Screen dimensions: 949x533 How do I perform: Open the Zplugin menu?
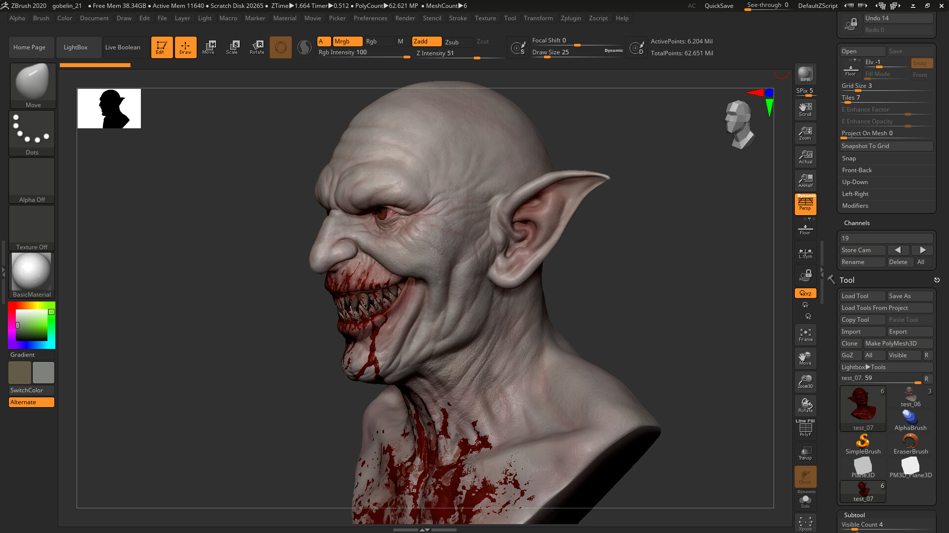tap(571, 18)
